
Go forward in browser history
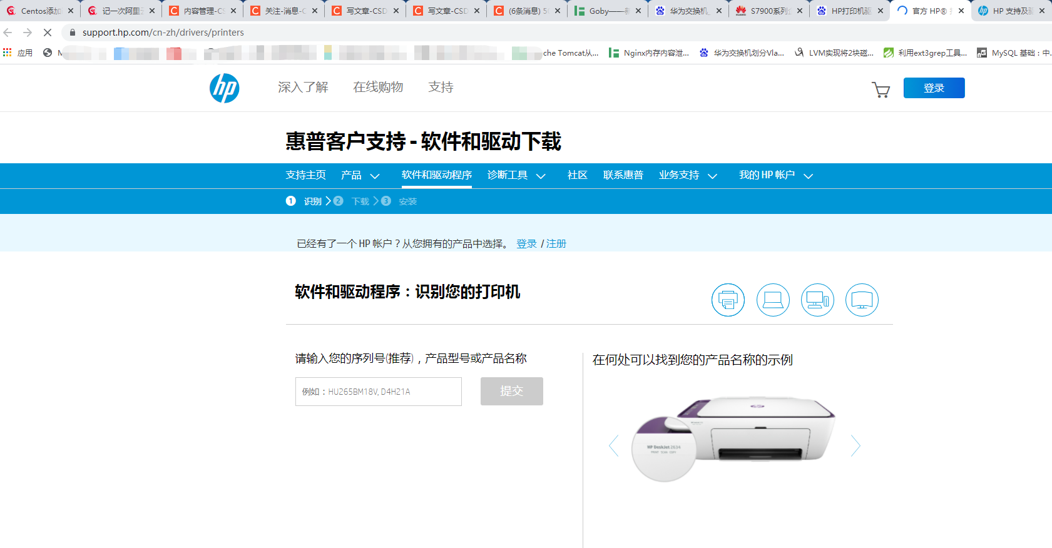[x=28, y=33]
